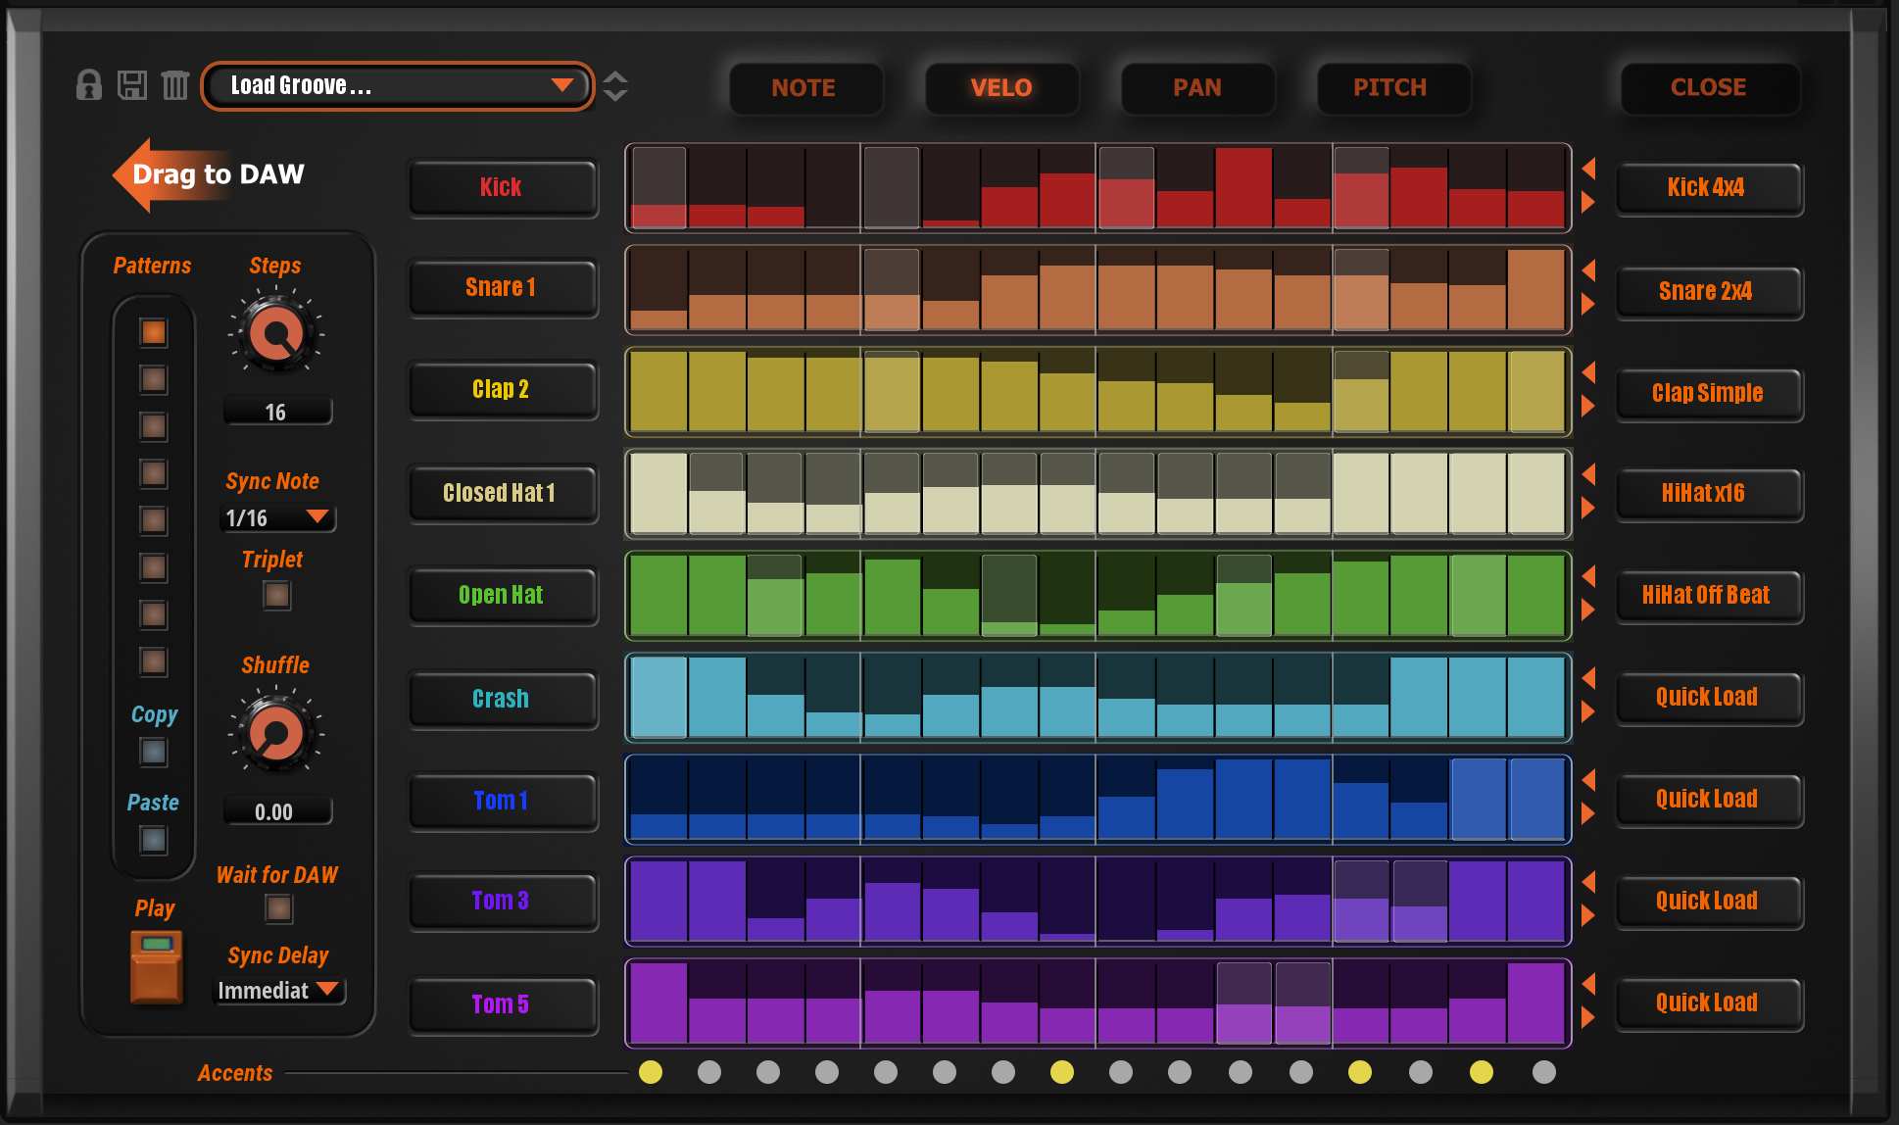The image size is (1899, 1125).
Task: Click the left arrow beside Clap Simple
Action: click(1589, 372)
